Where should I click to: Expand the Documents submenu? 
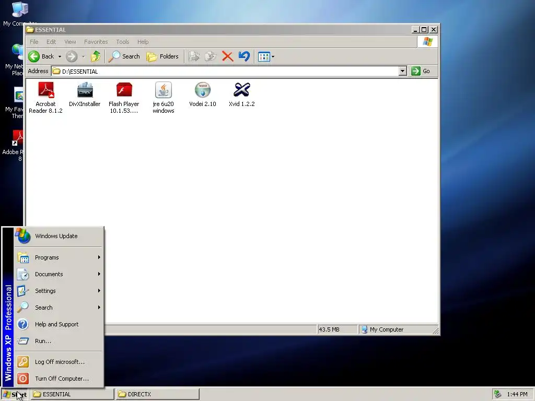[x=59, y=274]
